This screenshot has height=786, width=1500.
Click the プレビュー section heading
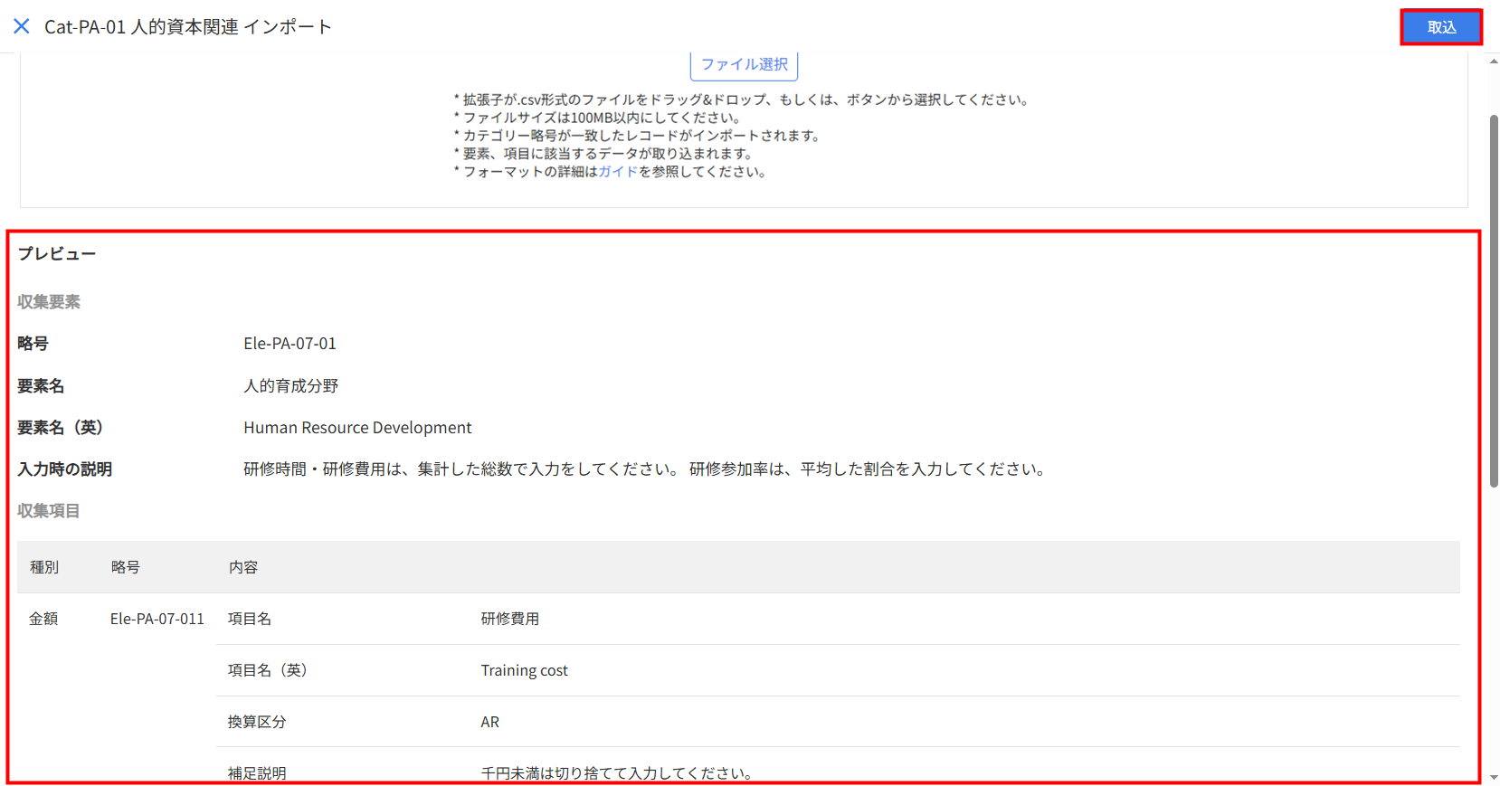click(57, 254)
